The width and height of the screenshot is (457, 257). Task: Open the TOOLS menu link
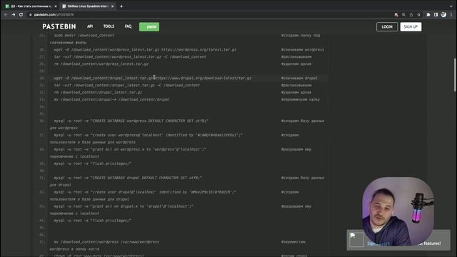point(109,26)
